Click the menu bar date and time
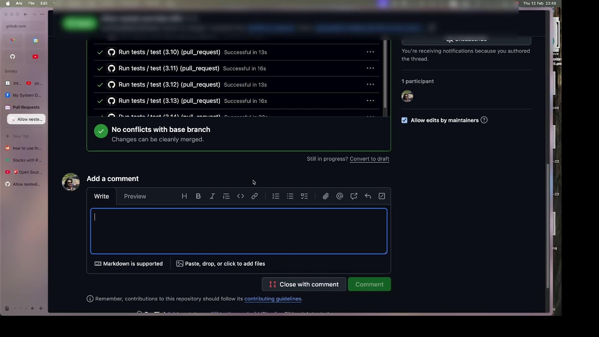The height and width of the screenshot is (337, 599). tap(540, 3)
